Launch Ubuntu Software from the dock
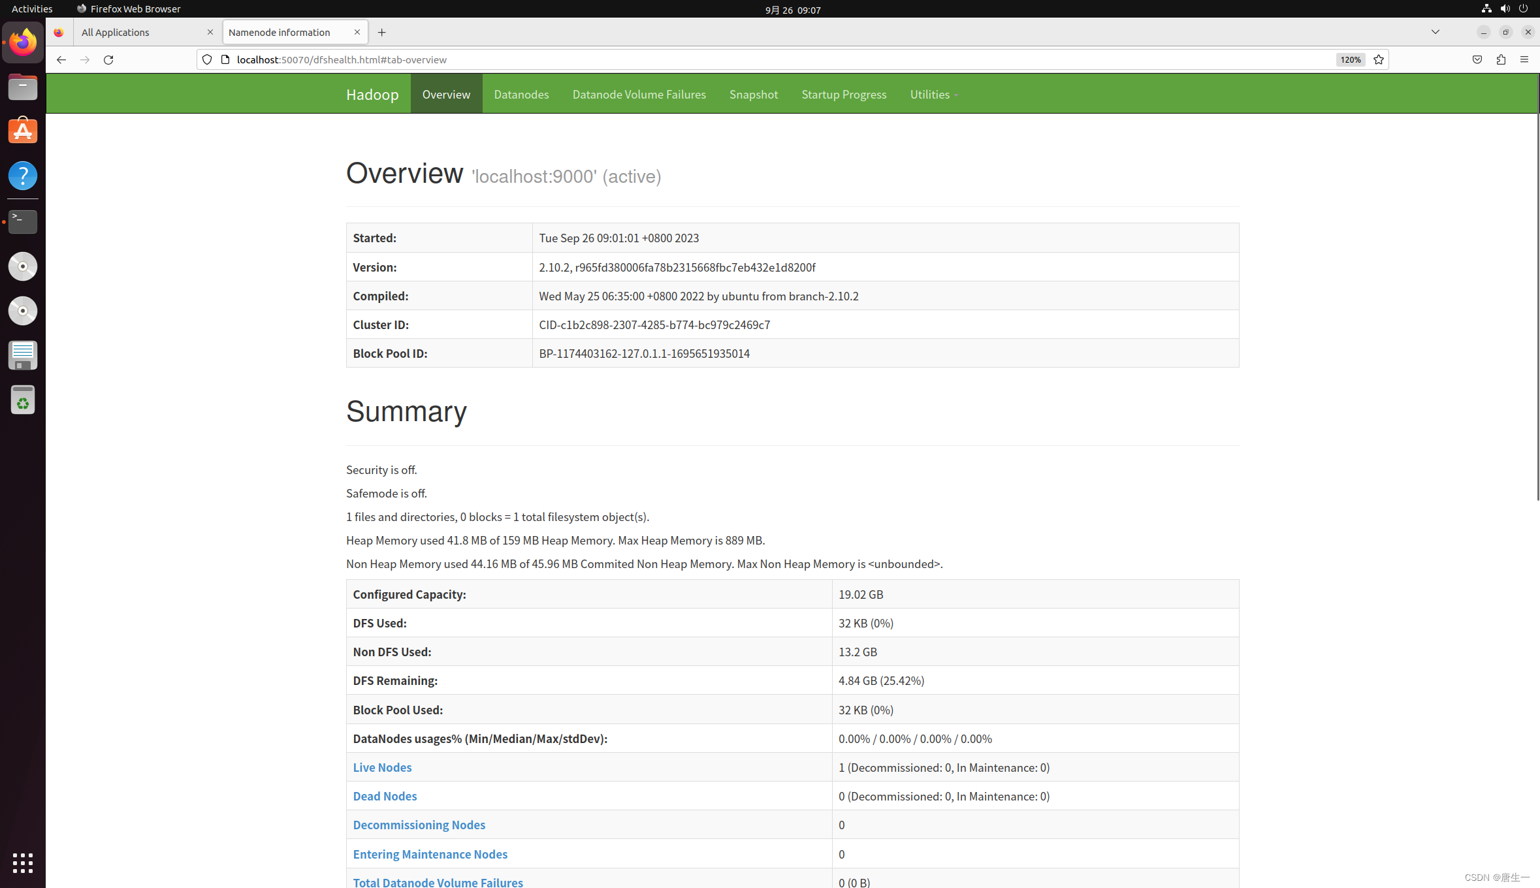This screenshot has width=1540, height=888. 23,131
